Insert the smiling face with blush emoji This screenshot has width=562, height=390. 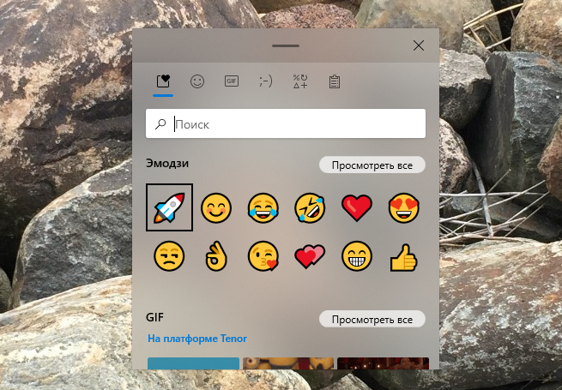(x=216, y=207)
